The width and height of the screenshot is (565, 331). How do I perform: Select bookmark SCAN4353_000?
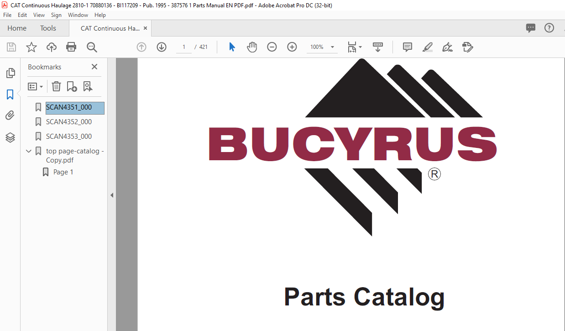point(69,137)
